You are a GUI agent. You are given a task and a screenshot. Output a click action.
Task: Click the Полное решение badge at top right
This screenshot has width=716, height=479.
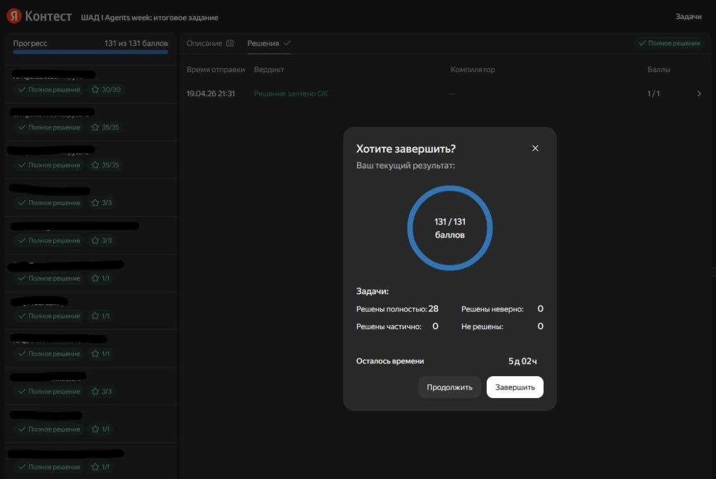(669, 43)
